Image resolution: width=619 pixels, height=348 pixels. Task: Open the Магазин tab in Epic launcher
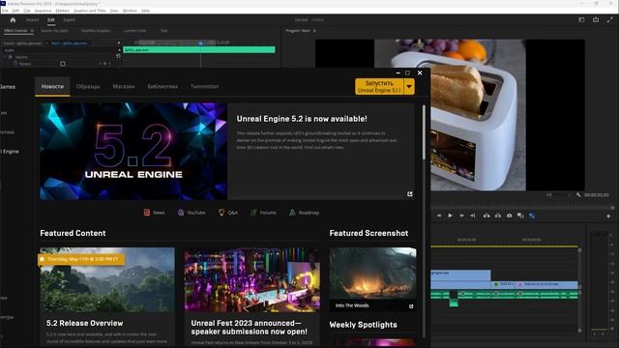tap(124, 86)
